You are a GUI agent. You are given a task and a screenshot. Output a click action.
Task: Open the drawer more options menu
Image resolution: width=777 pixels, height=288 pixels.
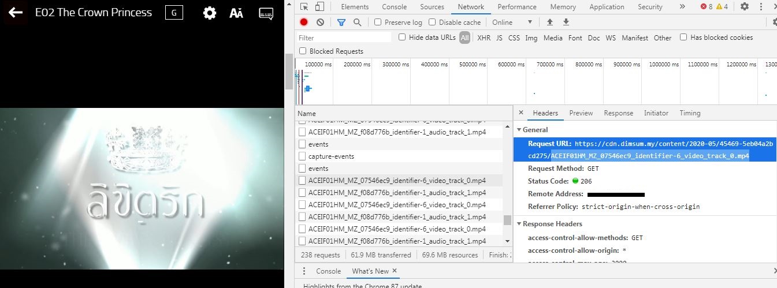pos(304,271)
